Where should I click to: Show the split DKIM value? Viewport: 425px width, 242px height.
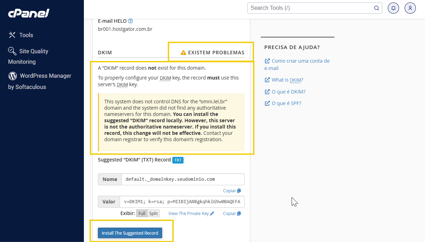click(153, 213)
